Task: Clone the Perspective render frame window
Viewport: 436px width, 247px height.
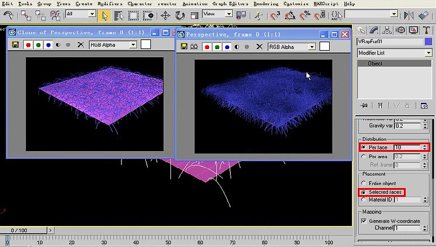Action: pos(194,46)
